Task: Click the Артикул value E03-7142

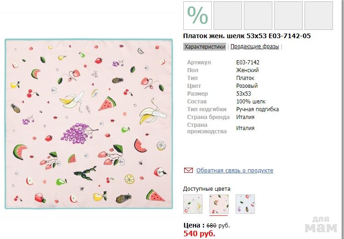Action: 248,63
